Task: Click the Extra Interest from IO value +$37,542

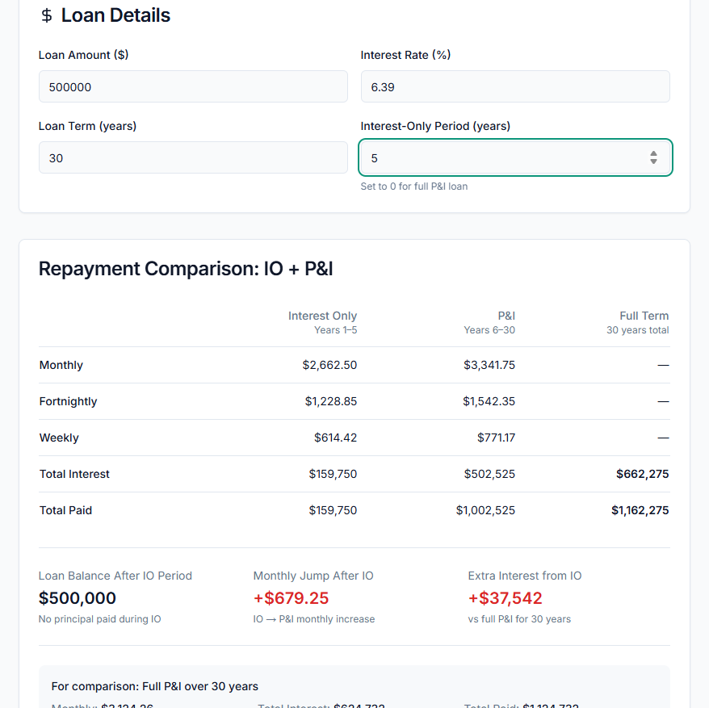Action: pyautogui.click(x=506, y=598)
